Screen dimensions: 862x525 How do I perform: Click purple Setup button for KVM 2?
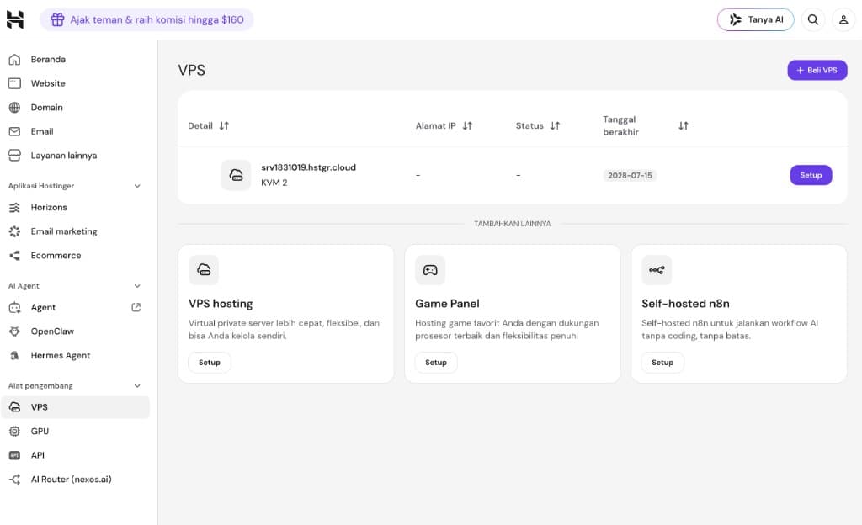click(811, 175)
